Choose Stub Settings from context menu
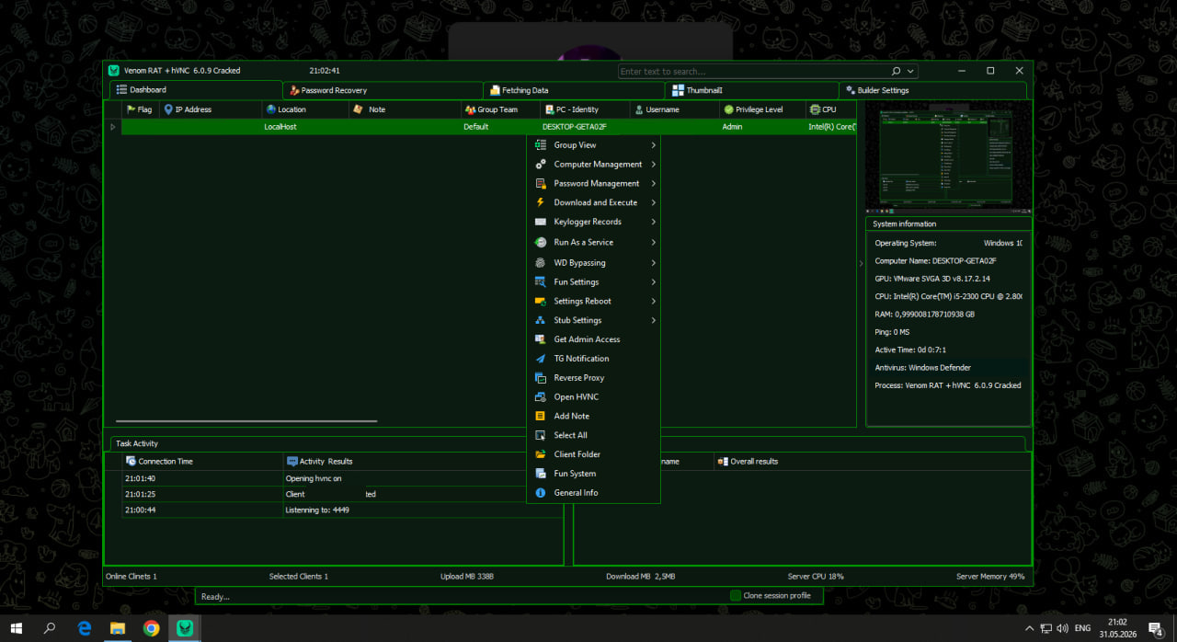Image resolution: width=1177 pixels, height=642 pixels. (593, 320)
